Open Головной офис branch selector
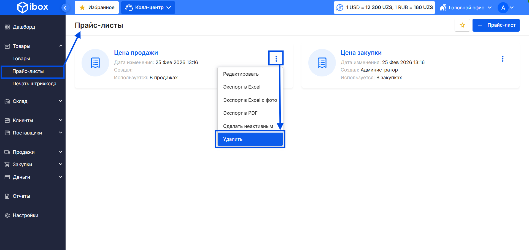 [x=466, y=8]
